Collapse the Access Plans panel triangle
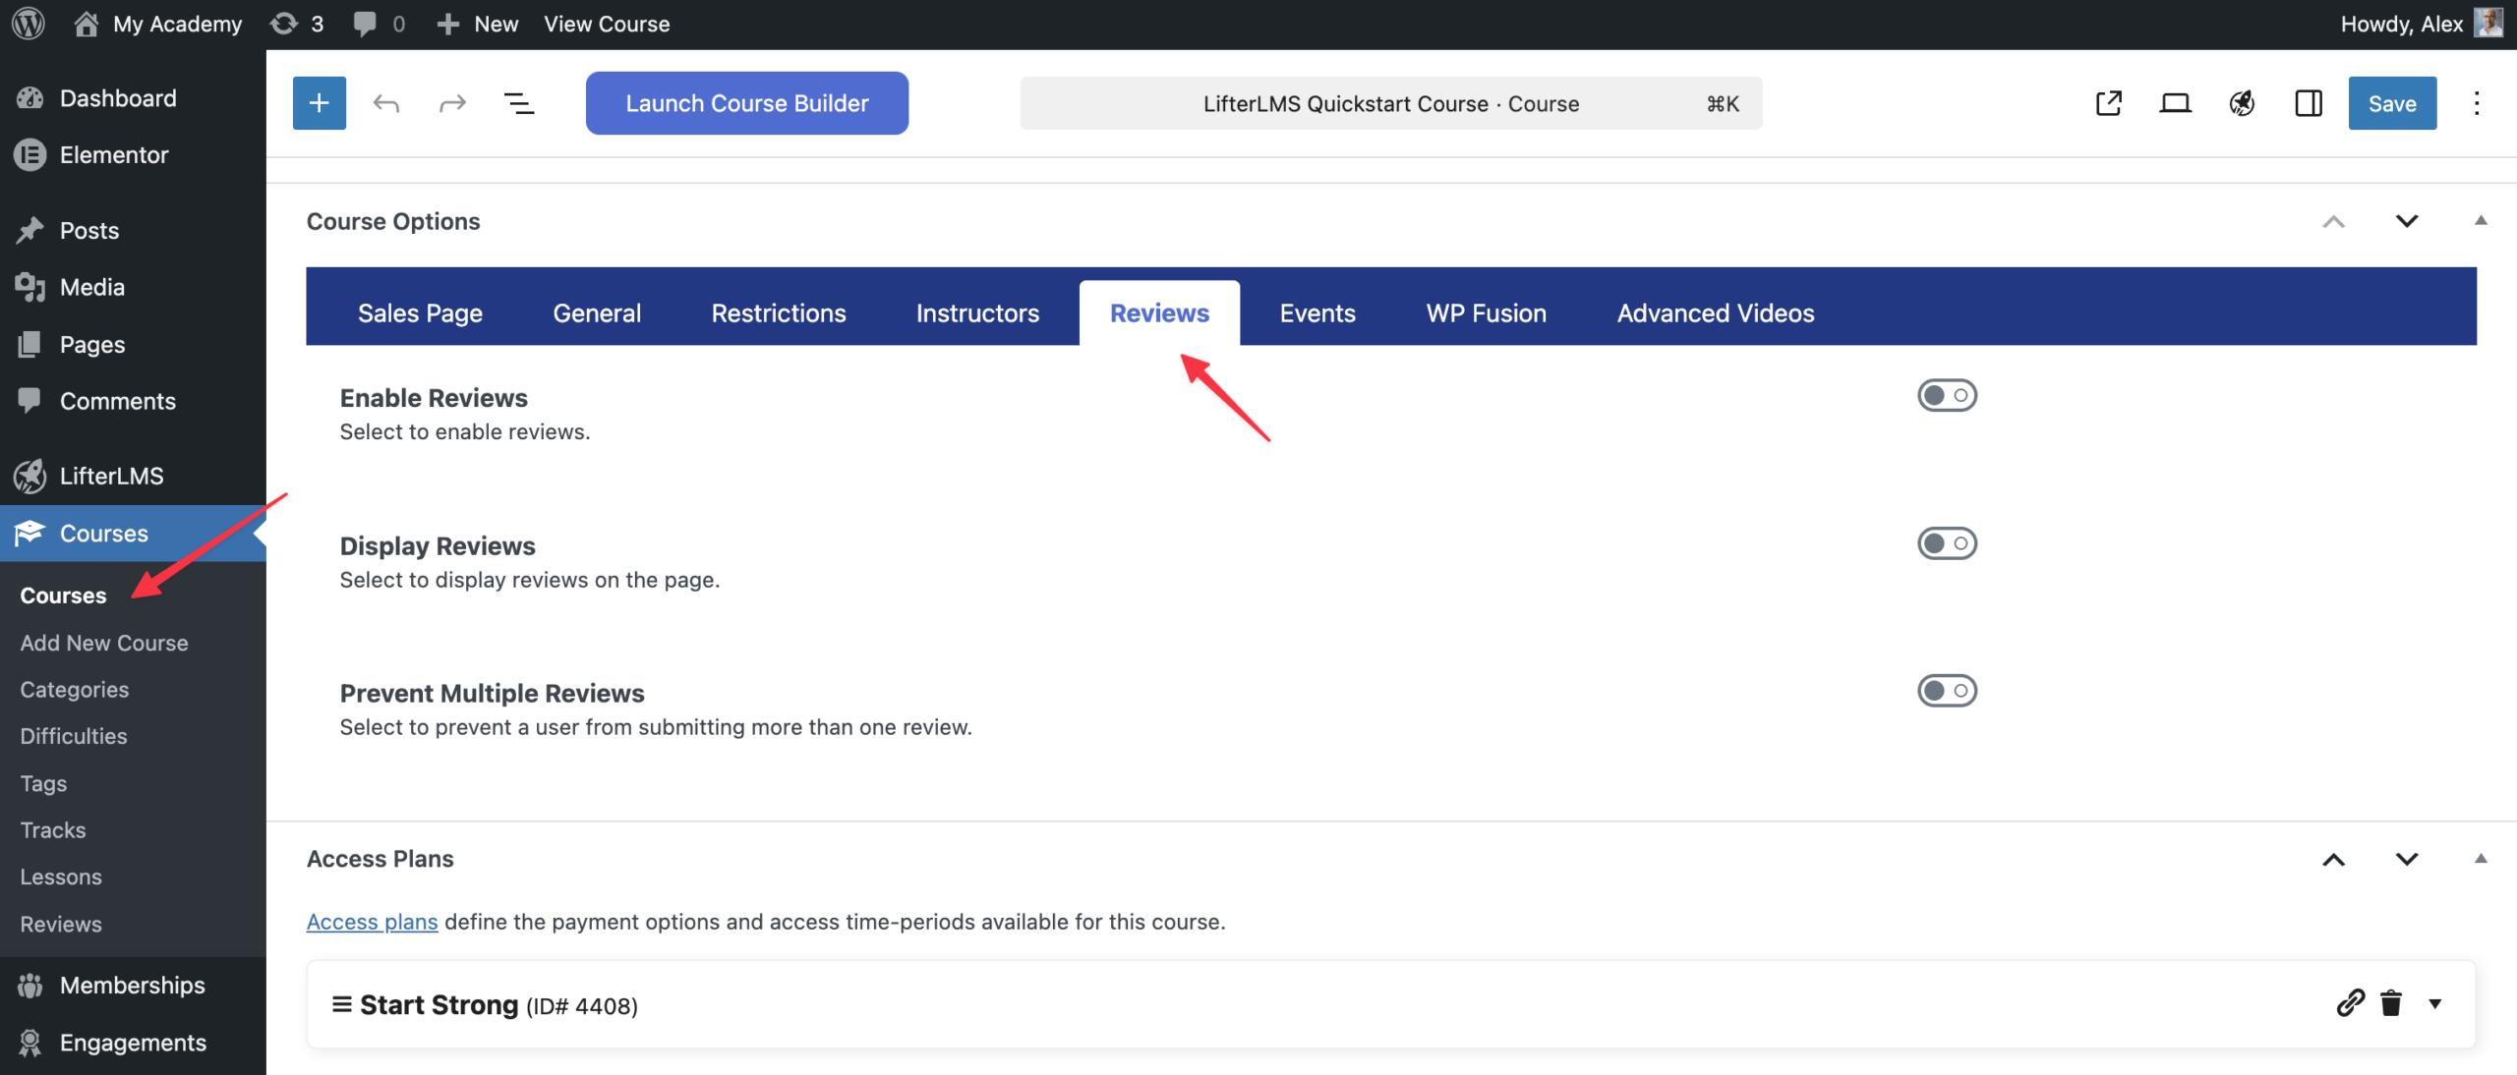This screenshot has height=1075, width=2517. [2481, 858]
